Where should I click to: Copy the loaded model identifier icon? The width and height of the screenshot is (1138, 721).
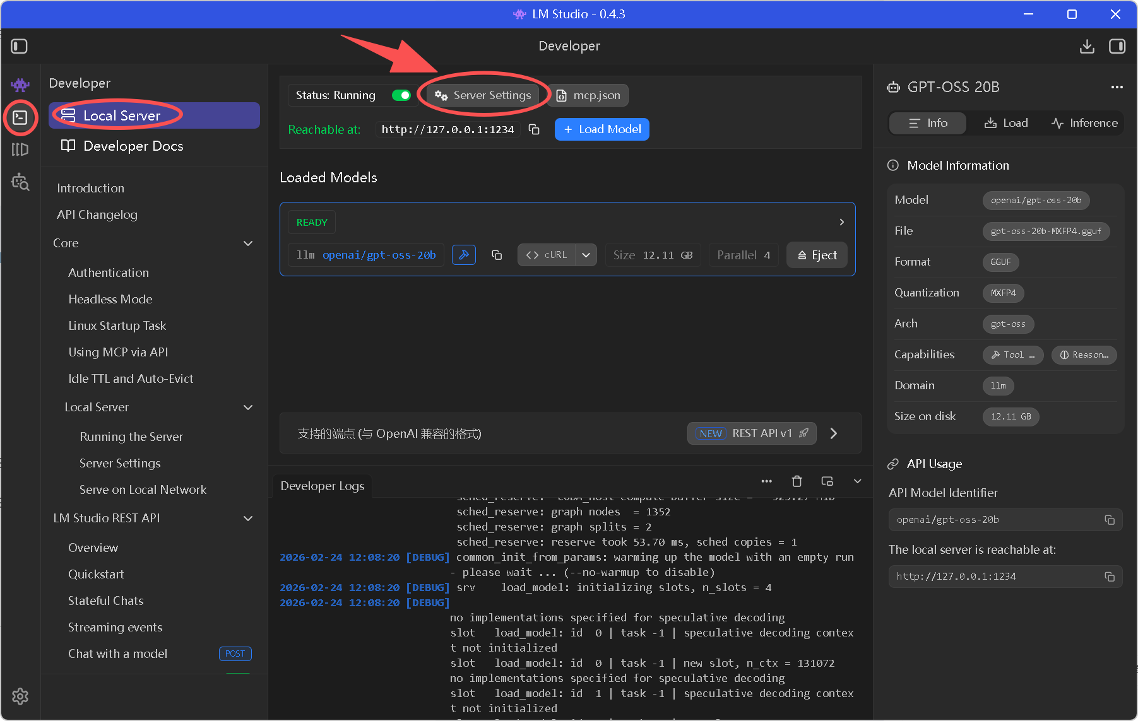(x=497, y=255)
